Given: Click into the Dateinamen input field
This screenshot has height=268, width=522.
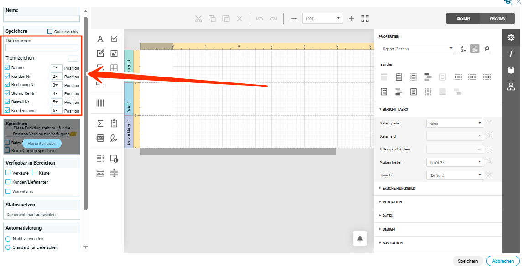Looking at the screenshot, I should (42, 47).
